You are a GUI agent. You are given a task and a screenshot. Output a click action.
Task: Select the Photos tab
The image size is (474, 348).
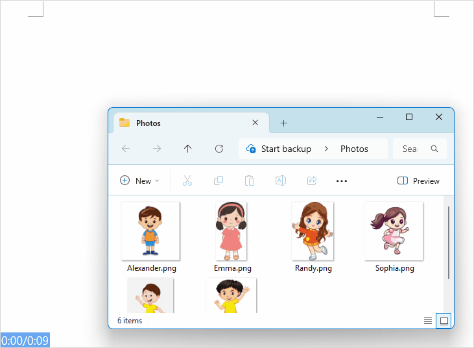pyautogui.click(x=191, y=123)
